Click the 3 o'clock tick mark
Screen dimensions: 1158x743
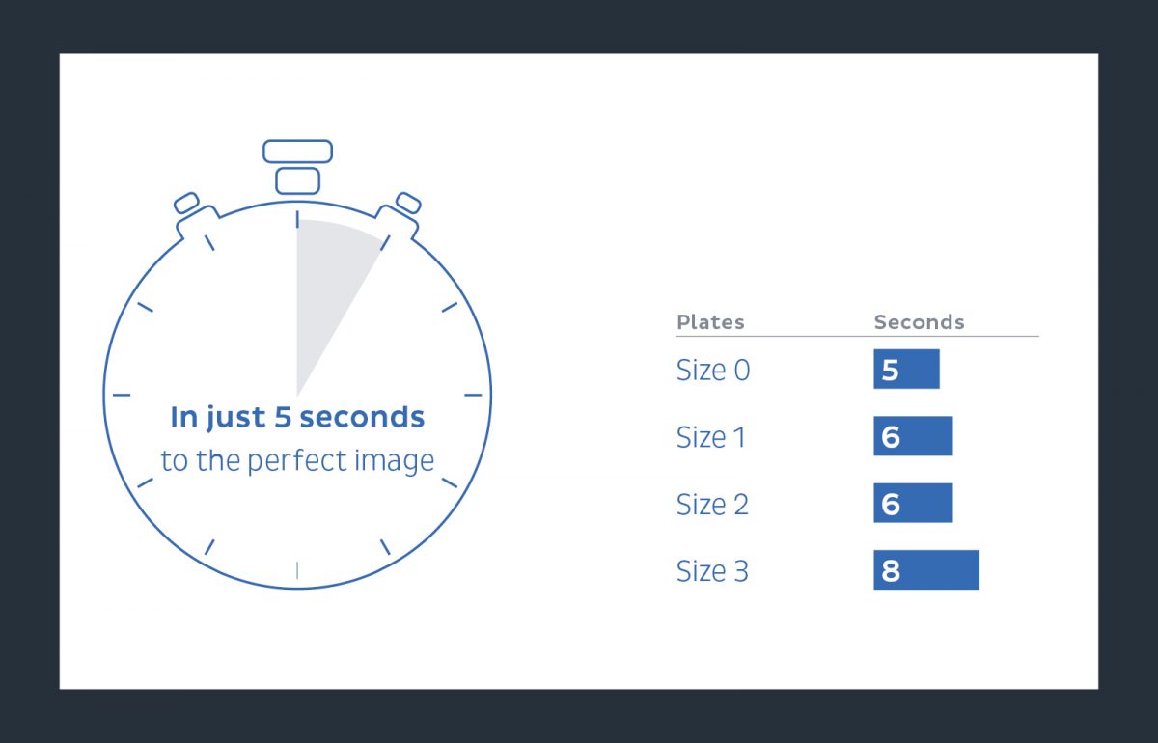(473, 396)
